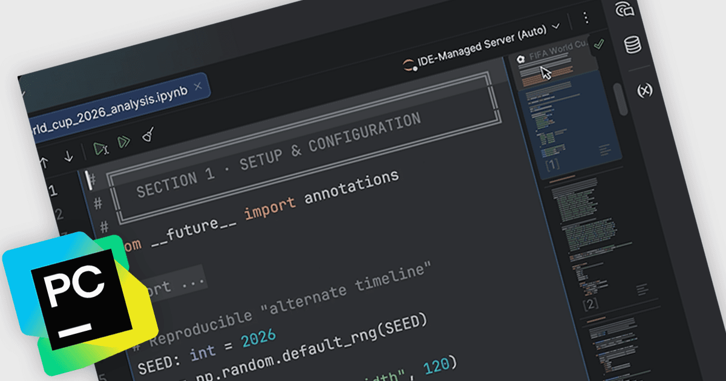Click the Move Cell Down arrow
Image resolution: width=726 pixels, height=381 pixels.
(x=68, y=156)
